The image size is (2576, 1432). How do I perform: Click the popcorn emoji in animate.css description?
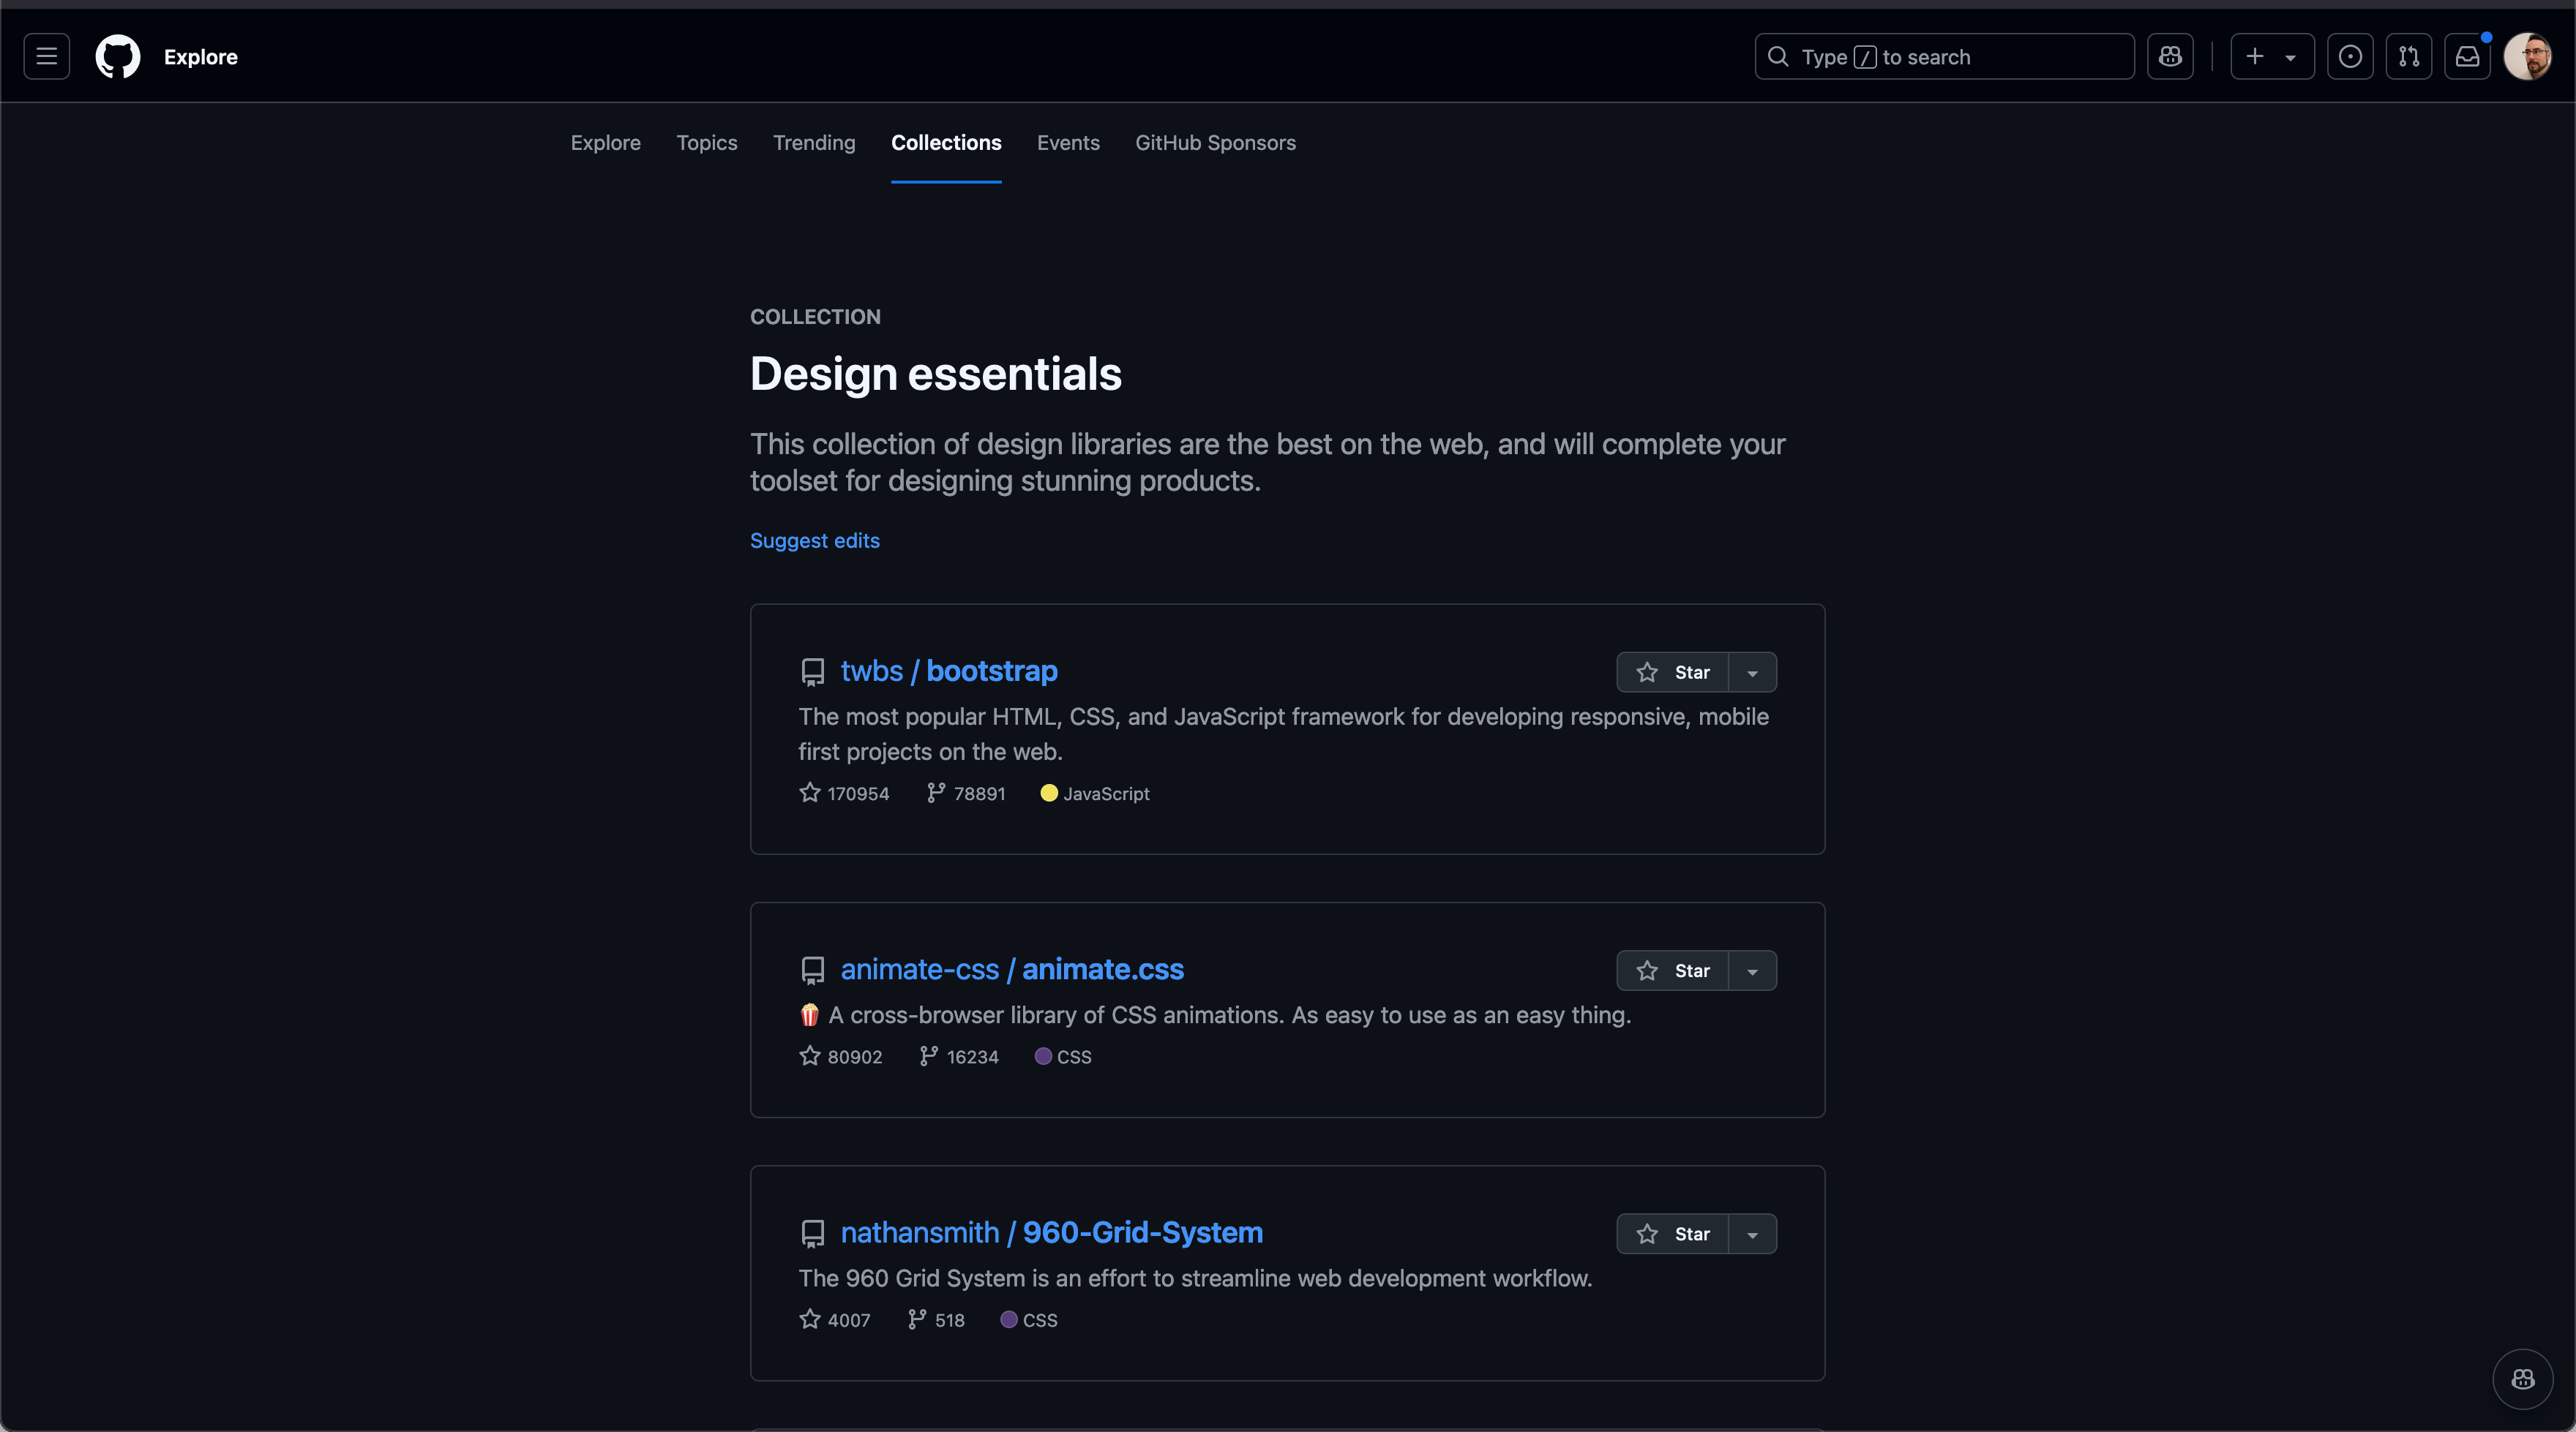point(810,1015)
